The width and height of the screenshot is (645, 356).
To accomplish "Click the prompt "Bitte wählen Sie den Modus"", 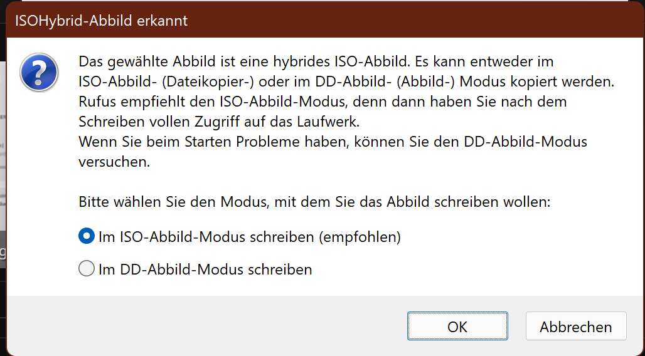I will coord(314,202).
